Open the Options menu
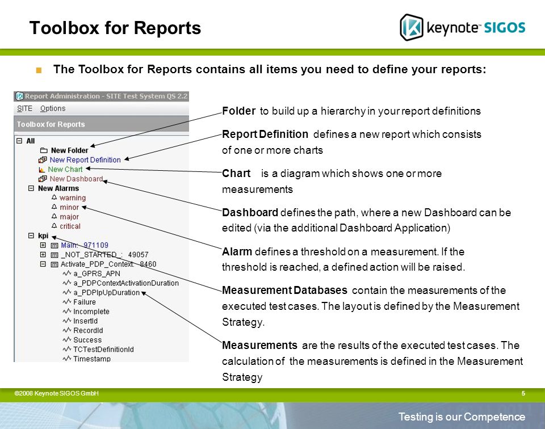 pos(52,108)
